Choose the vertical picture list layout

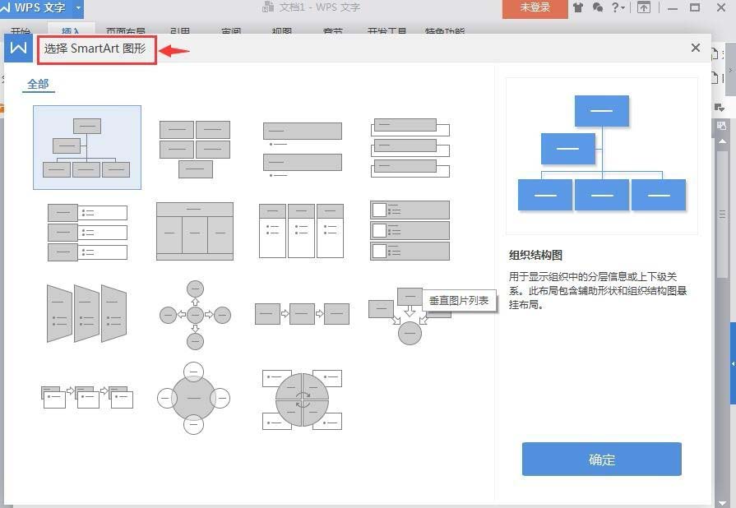(410, 230)
